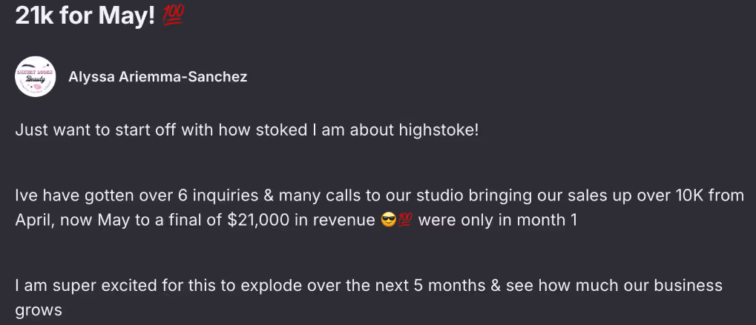Click the sunglasses face emoji
The height and width of the screenshot is (325, 756).
pyautogui.click(x=387, y=221)
